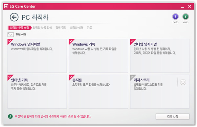Open the help question mark icon
197x127 pixels.
(175, 16)
